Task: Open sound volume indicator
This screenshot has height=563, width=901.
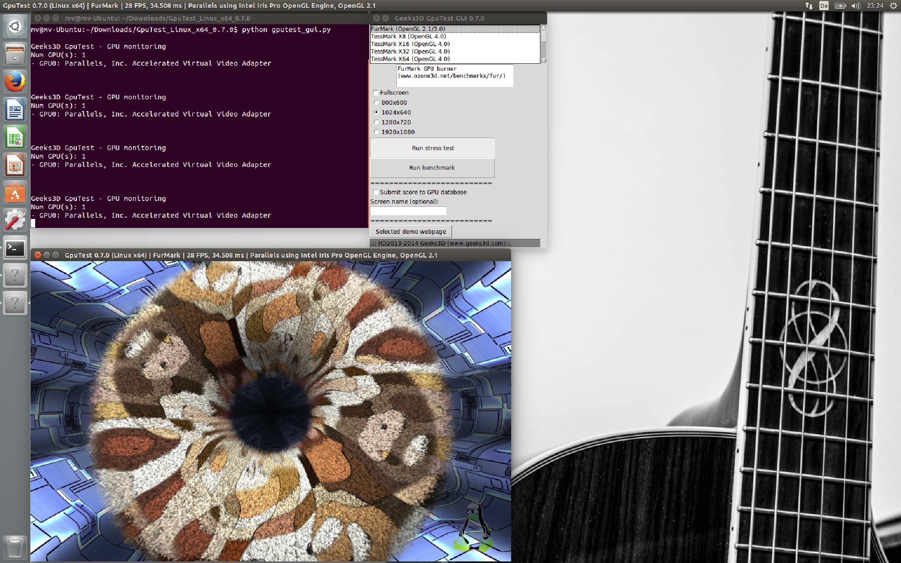Action: coord(856,5)
